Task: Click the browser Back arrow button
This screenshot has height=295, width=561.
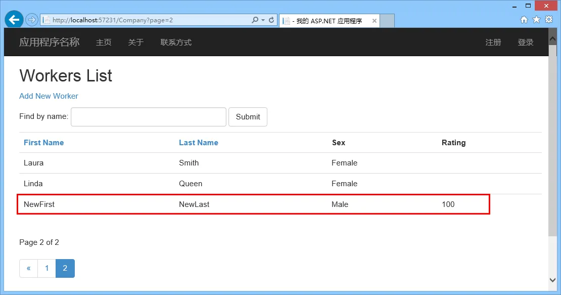Action: [x=14, y=20]
